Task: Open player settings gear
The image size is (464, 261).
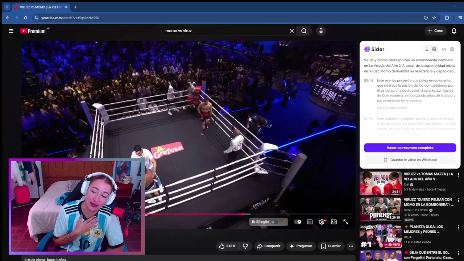Action: click(x=322, y=222)
